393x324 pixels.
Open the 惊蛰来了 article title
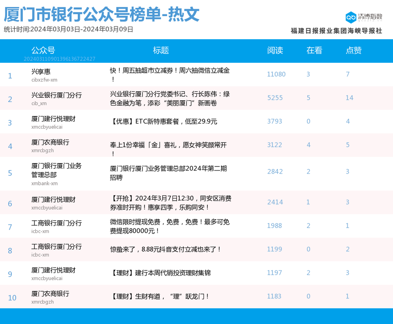[x=165, y=249]
